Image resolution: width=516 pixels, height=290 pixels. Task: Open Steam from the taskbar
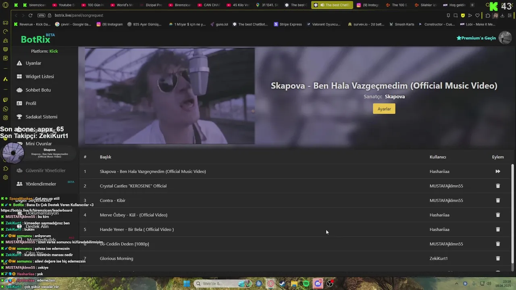pyautogui.click(x=282, y=284)
